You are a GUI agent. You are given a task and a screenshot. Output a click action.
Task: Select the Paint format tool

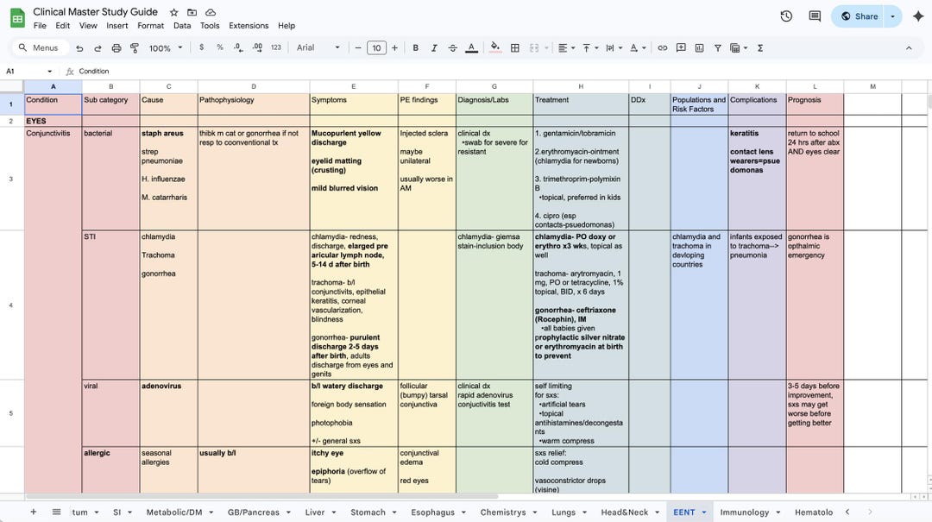(135, 48)
